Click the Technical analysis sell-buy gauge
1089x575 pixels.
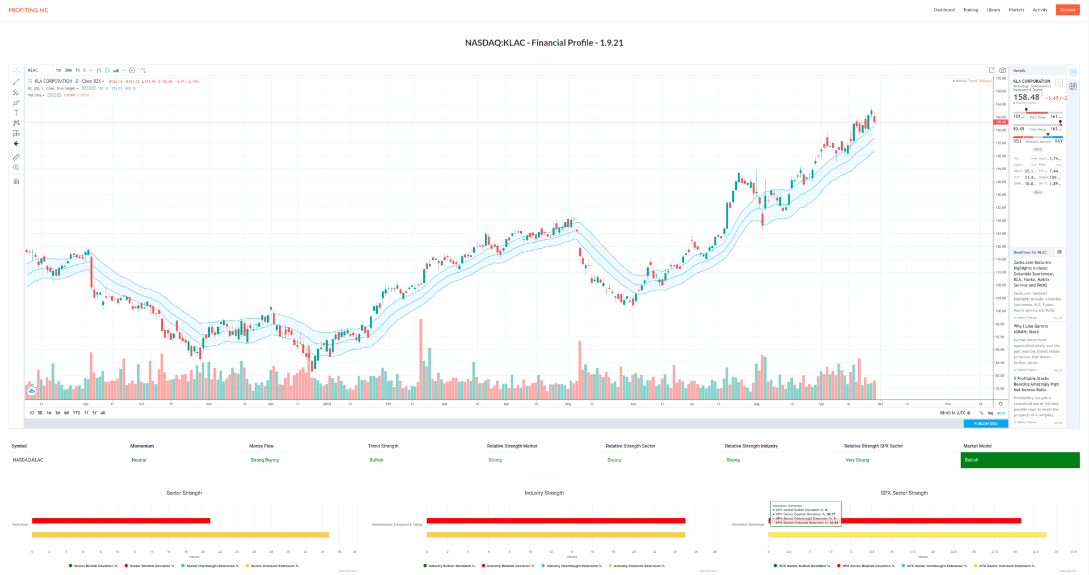pyautogui.click(x=1038, y=137)
